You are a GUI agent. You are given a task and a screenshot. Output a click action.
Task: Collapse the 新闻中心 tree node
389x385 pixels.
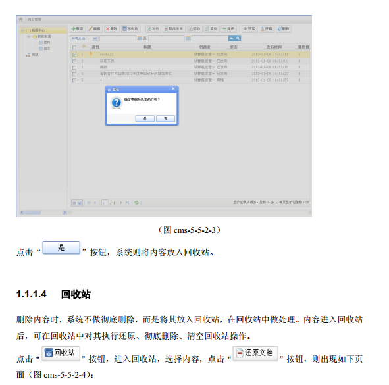point(22,30)
